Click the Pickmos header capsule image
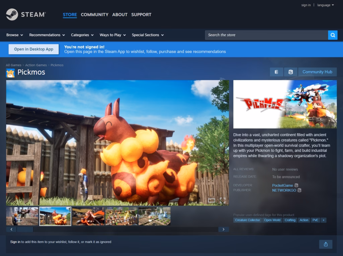The image size is (343, 256). tap(285, 104)
